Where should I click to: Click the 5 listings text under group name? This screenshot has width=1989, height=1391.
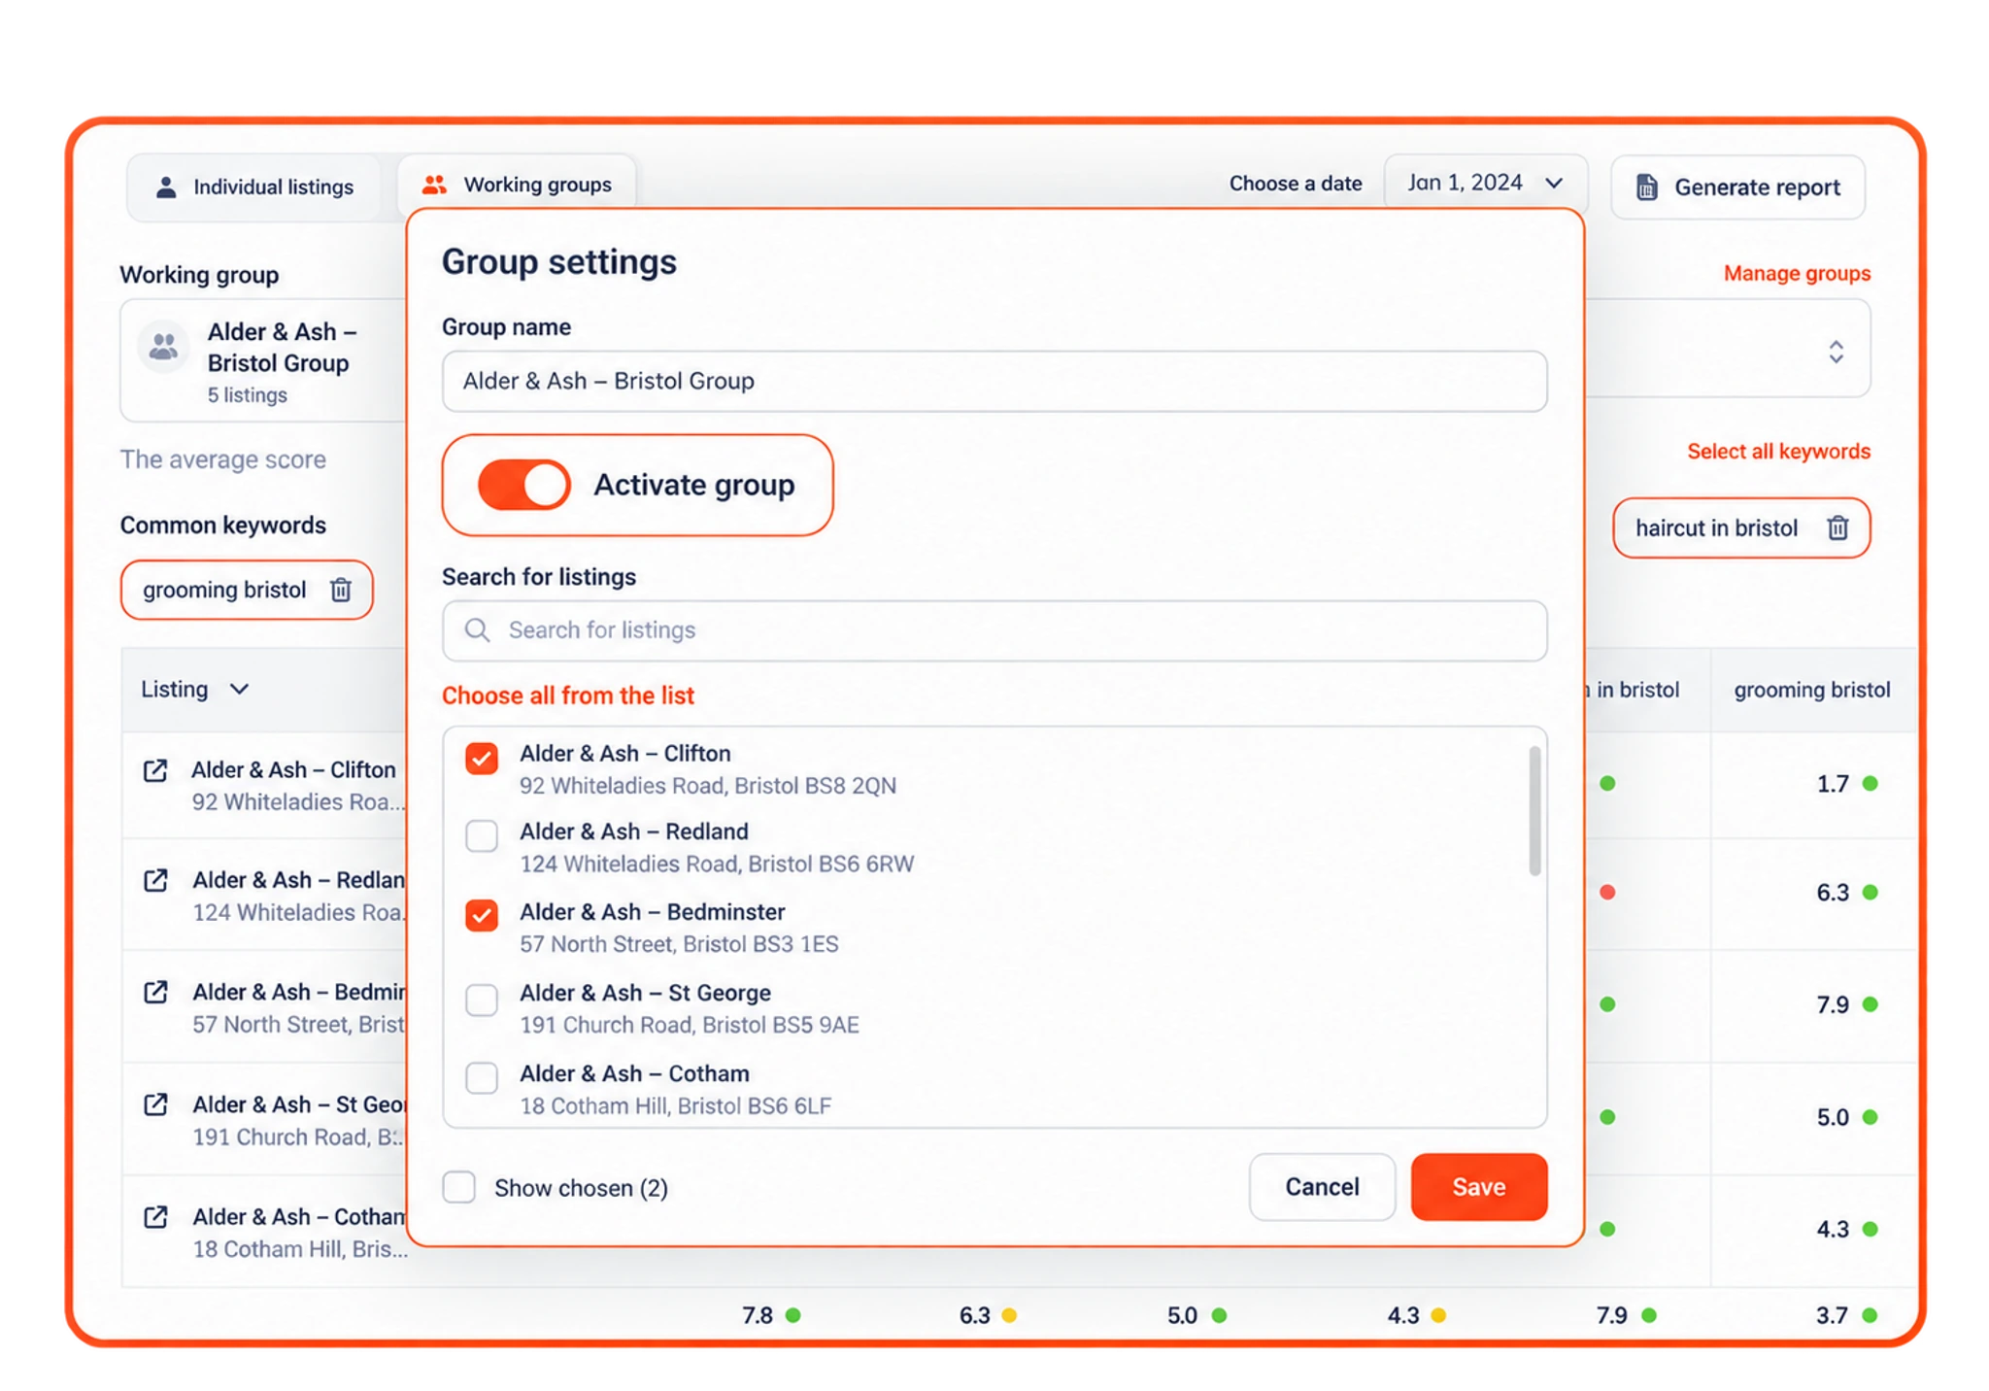coord(247,395)
